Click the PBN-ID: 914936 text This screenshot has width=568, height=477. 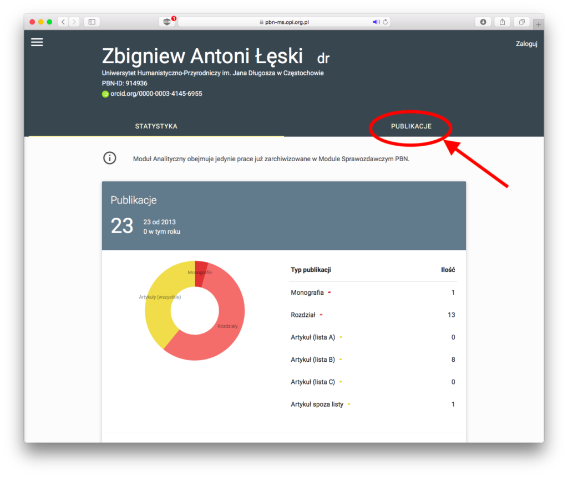click(125, 83)
